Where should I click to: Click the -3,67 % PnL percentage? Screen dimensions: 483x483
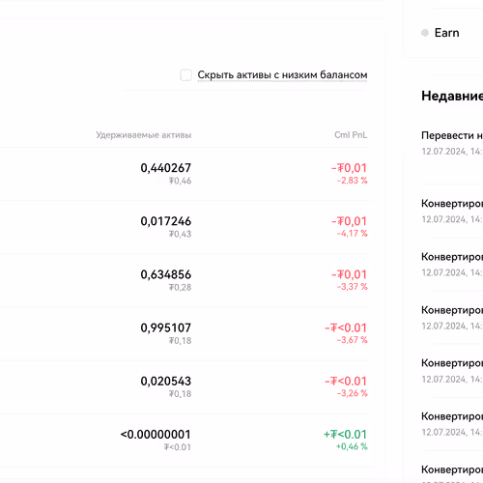tap(353, 340)
